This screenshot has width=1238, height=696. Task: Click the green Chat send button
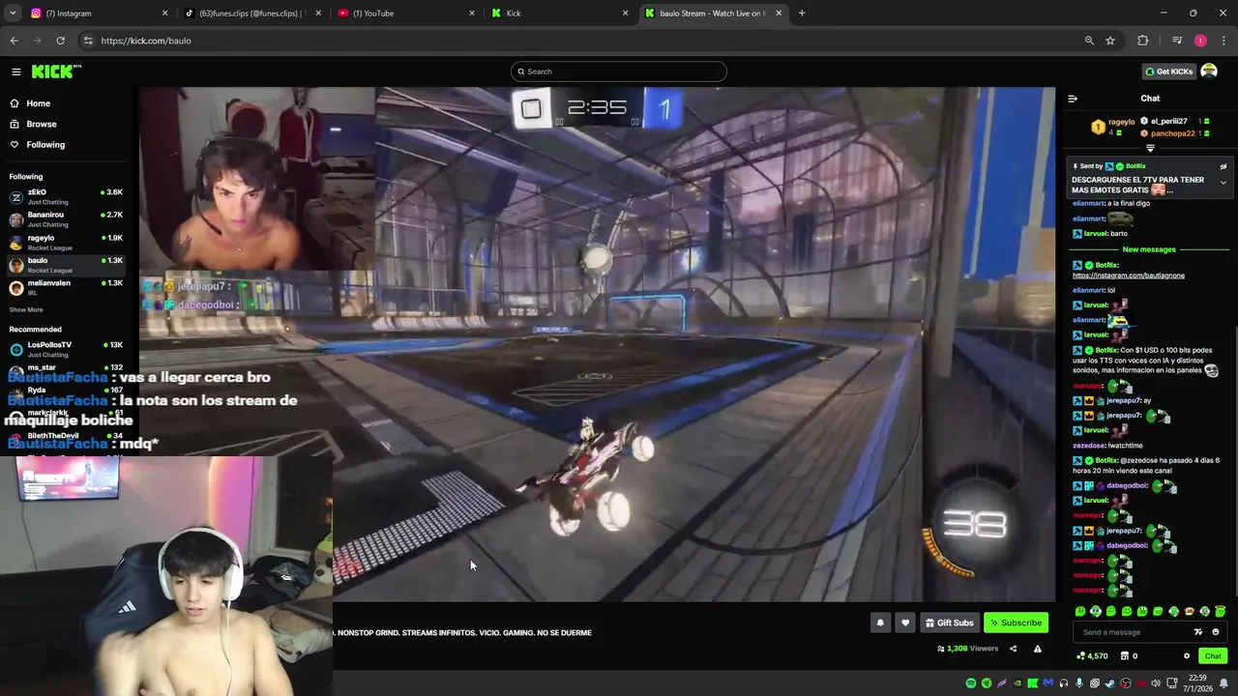pyautogui.click(x=1213, y=656)
